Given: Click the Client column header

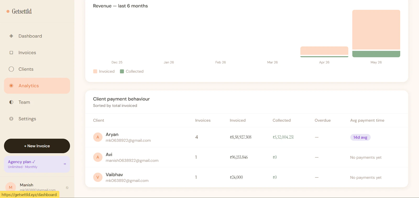Looking at the screenshot, I should (x=98, y=120).
